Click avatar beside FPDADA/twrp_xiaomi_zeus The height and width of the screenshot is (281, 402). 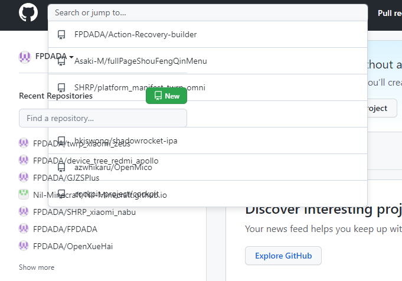pyautogui.click(x=24, y=143)
